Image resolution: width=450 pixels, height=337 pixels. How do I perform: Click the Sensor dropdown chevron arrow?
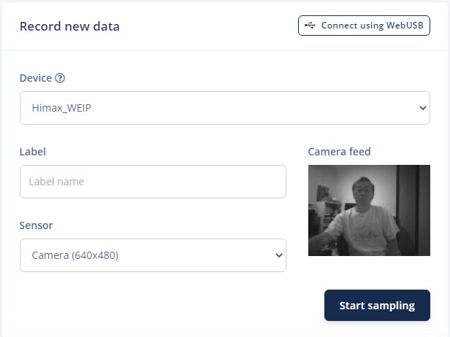pyautogui.click(x=278, y=255)
